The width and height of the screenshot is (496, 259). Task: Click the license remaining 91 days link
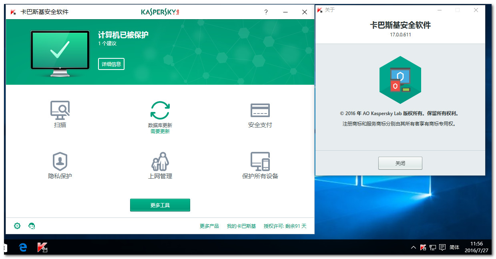[285, 226]
